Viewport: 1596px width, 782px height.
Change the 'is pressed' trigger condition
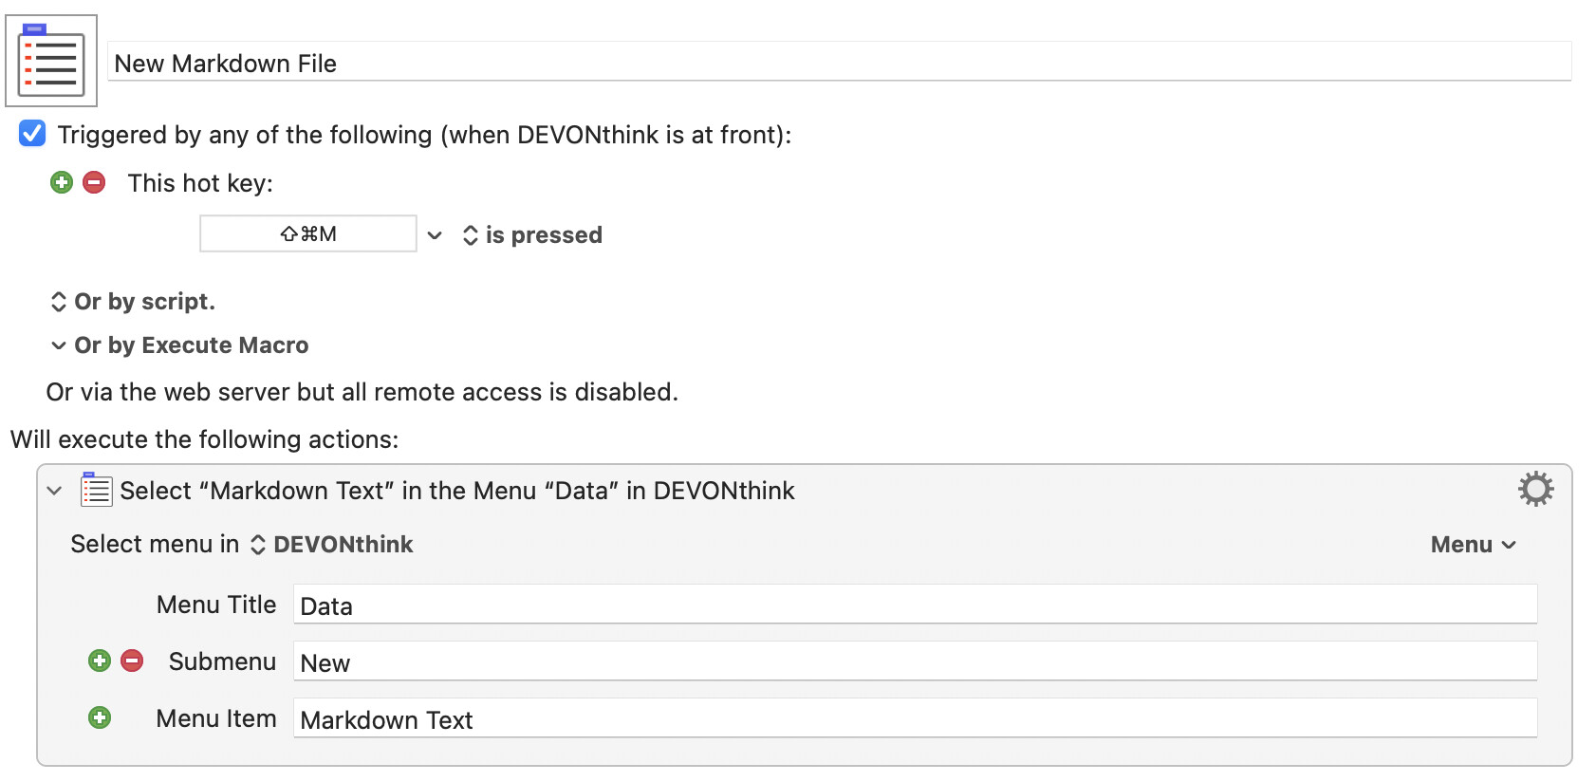pos(532,235)
